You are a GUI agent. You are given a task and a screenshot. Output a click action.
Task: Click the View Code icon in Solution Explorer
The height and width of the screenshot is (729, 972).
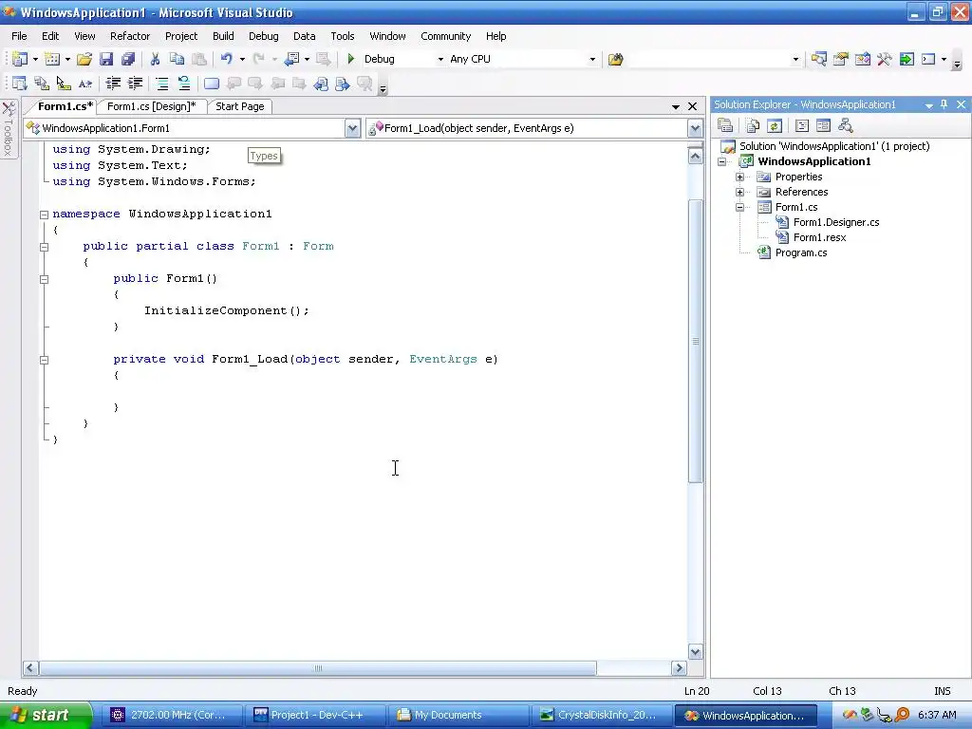(x=801, y=126)
